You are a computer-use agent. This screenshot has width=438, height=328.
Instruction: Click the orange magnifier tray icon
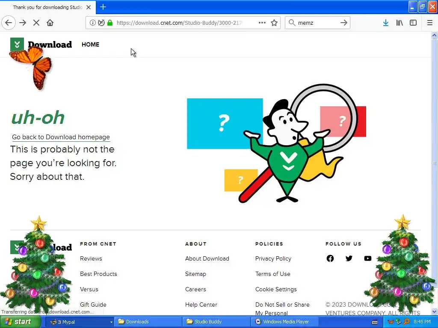pos(406,322)
